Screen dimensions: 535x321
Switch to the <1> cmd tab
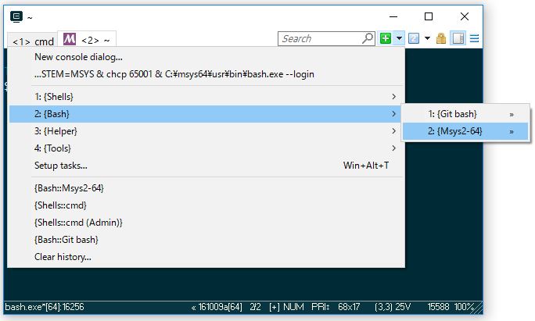[33, 41]
